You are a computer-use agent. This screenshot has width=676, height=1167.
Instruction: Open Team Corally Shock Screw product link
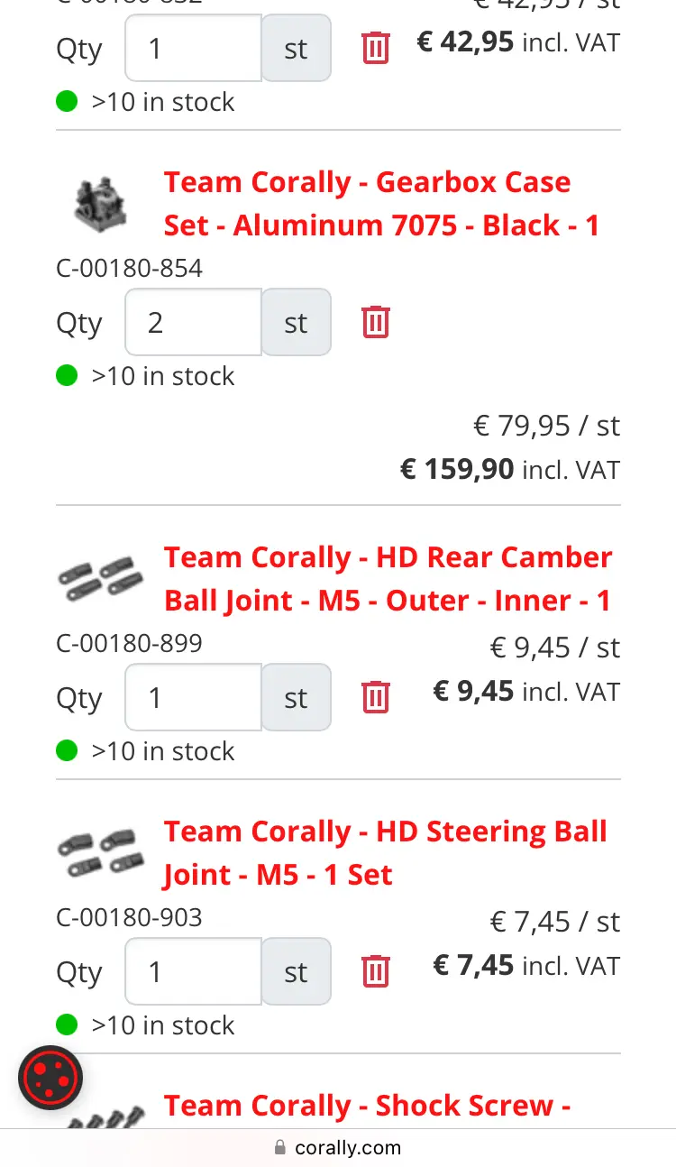(x=368, y=1107)
